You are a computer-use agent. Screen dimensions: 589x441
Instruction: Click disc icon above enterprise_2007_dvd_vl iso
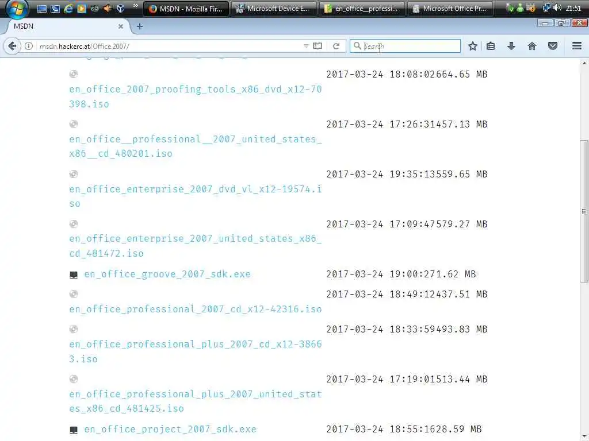[74, 174]
